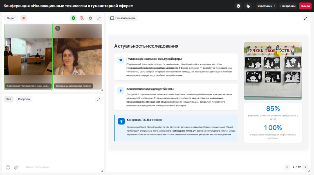Screen dimensions: 314x175
Task: Open Настройки in the top bar
Action: point(288,6)
